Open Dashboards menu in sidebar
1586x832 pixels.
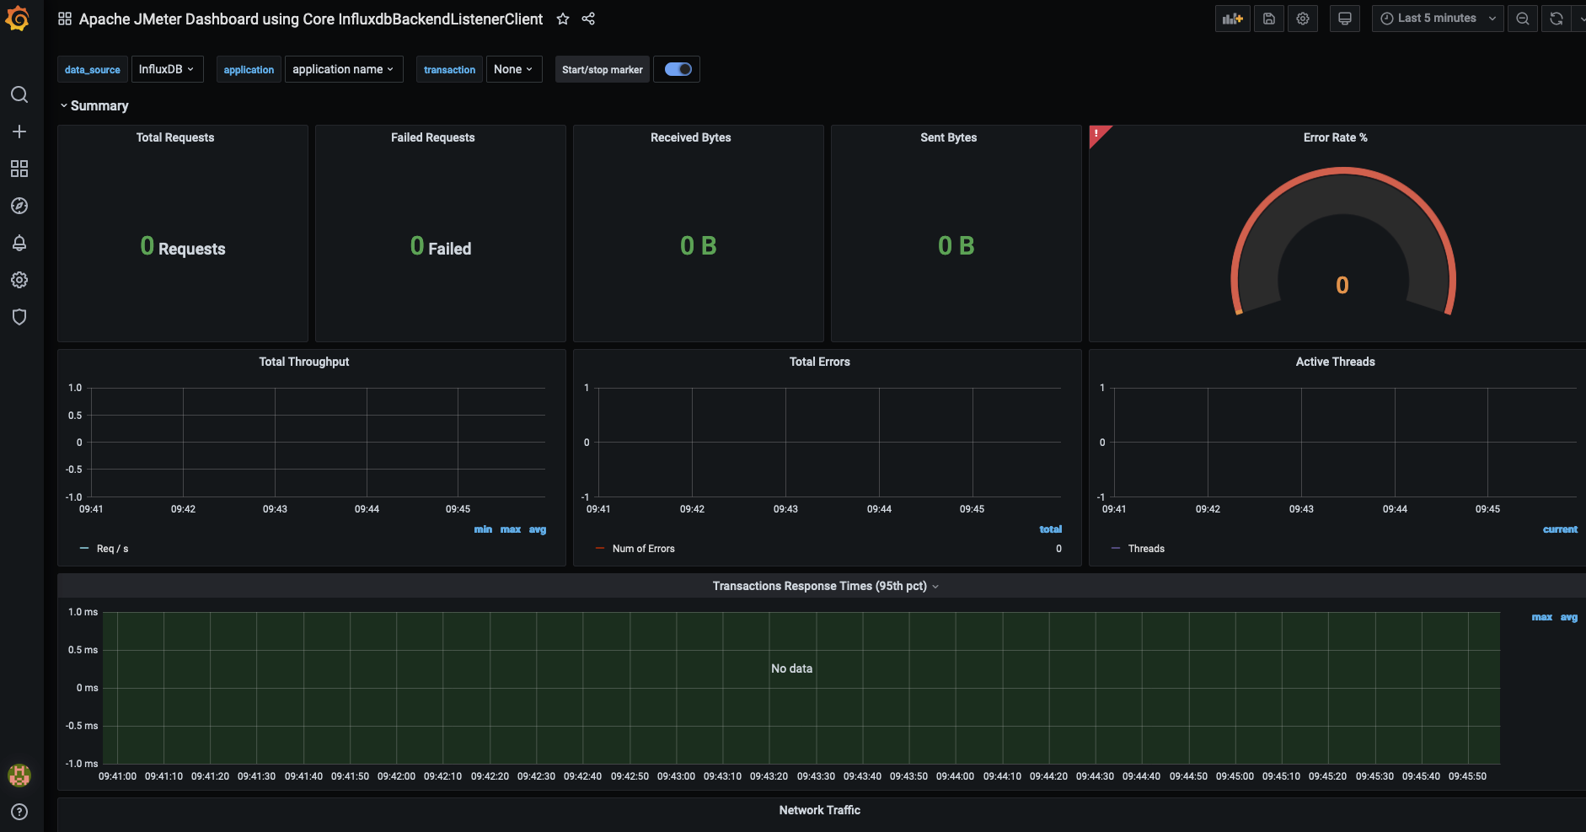pyautogui.click(x=19, y=169)
